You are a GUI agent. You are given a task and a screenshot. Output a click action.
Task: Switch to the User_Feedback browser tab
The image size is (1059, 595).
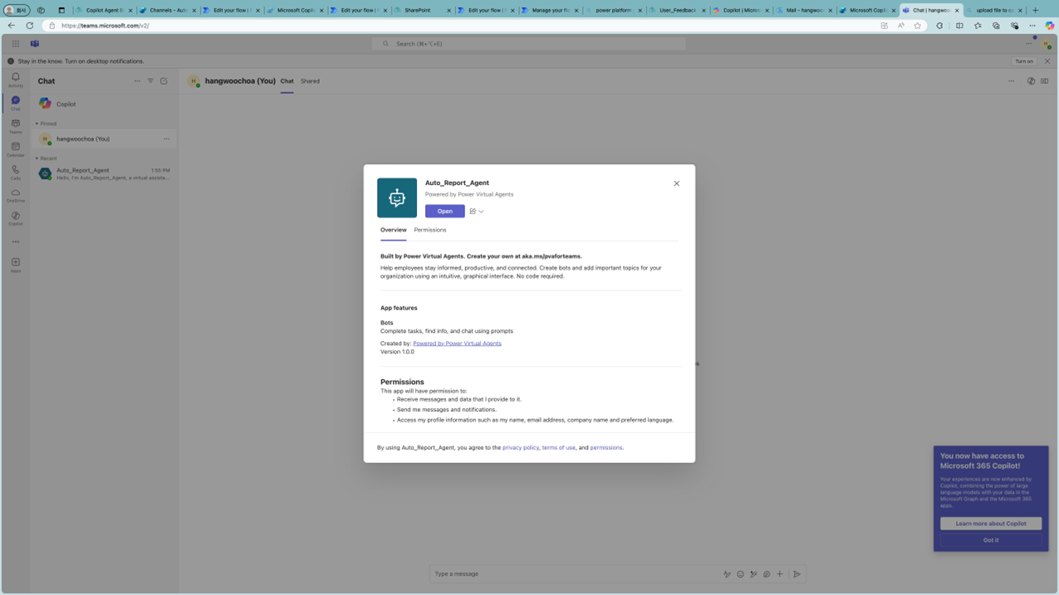pyautogui.click(x=678, y=10)
